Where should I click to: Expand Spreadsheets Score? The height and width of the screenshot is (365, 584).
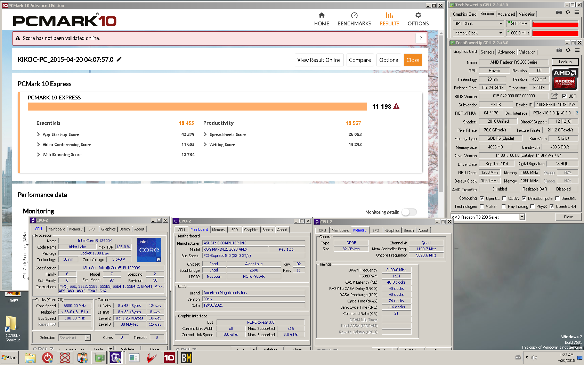[205, 134]
